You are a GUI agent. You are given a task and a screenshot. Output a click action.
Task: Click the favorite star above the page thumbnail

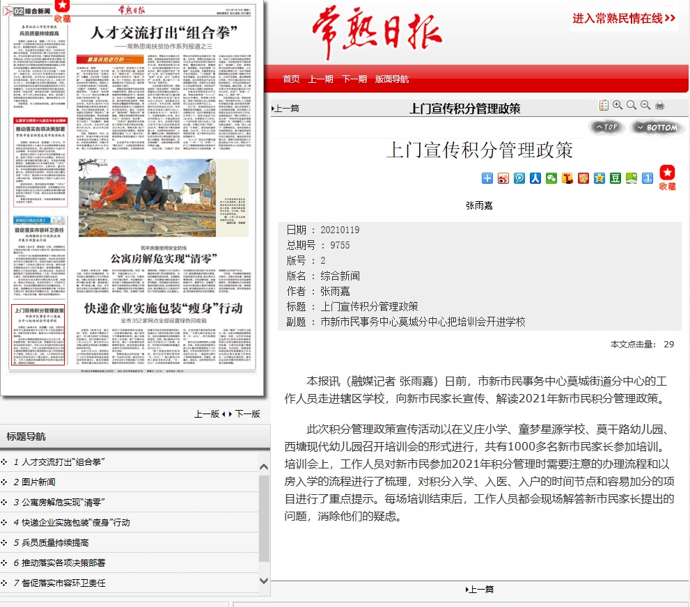[x=62, y=11]
